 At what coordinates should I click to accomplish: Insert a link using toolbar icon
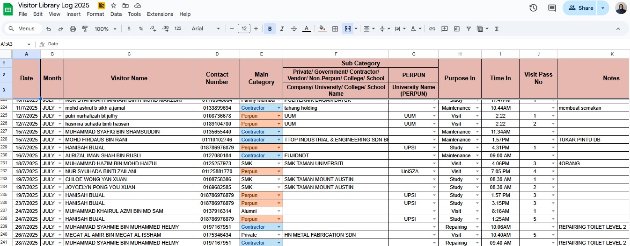coord(432,29)
